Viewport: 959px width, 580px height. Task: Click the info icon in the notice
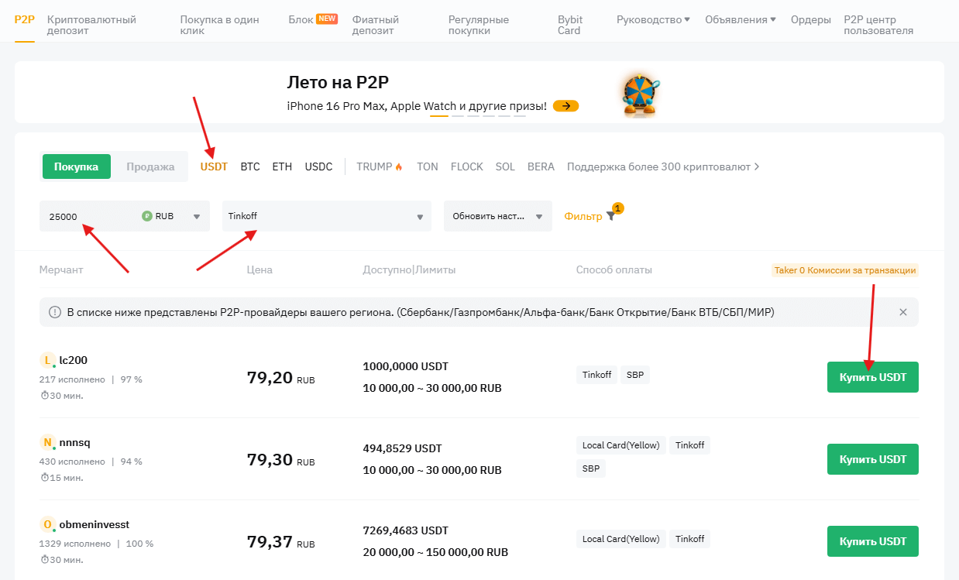pyautogui.click(x=55, y=312)
